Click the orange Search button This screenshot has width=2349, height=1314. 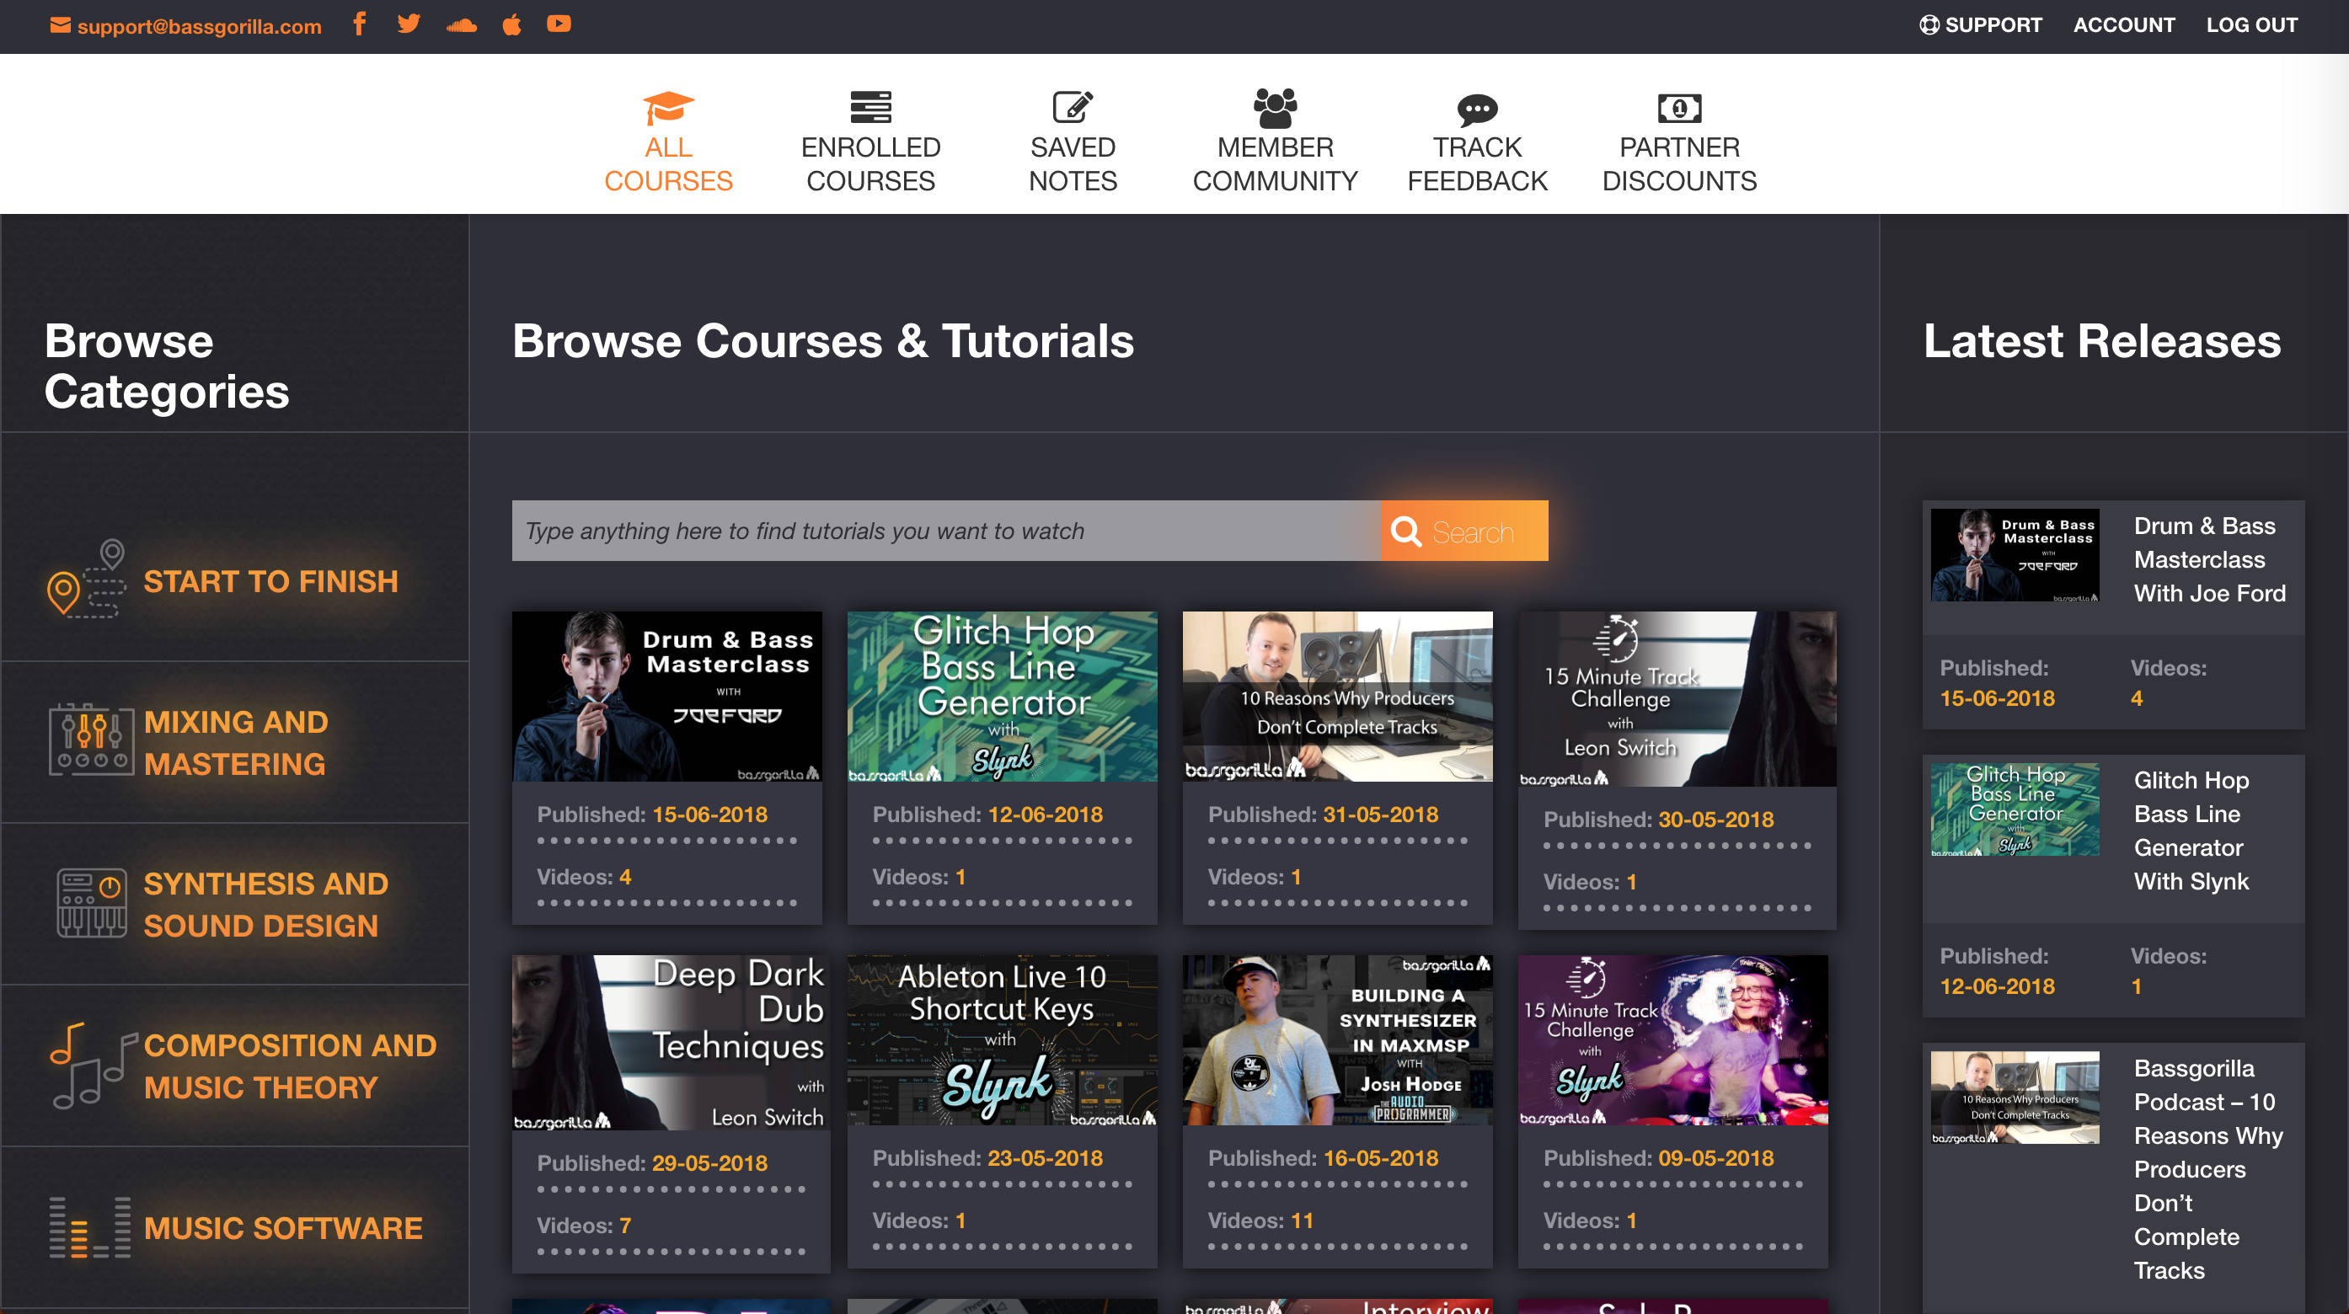tap(1464, 531)
